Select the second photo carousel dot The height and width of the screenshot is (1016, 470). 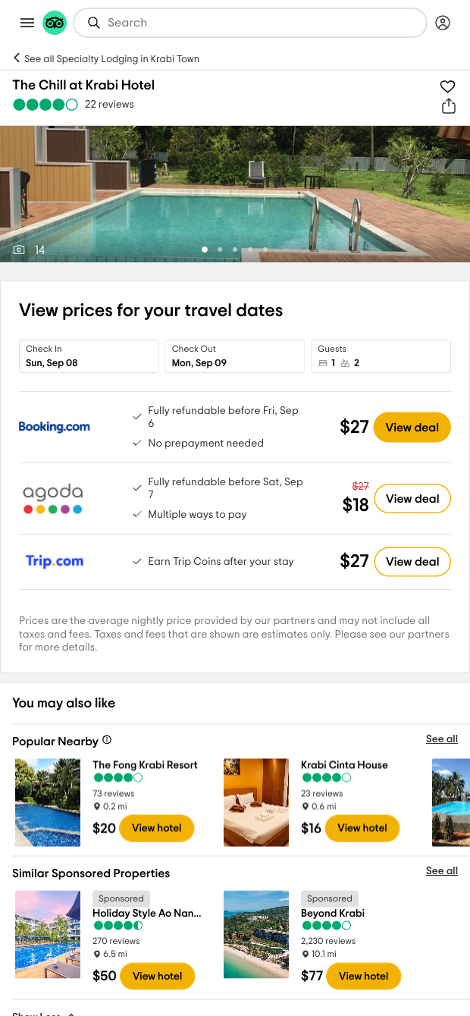(220, 249)
